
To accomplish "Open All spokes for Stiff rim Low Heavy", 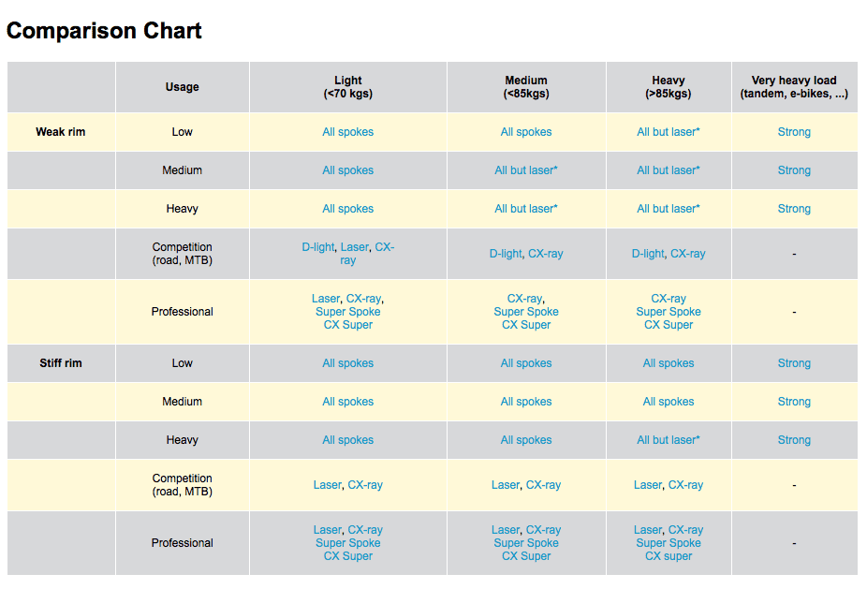I will (668, 363).
